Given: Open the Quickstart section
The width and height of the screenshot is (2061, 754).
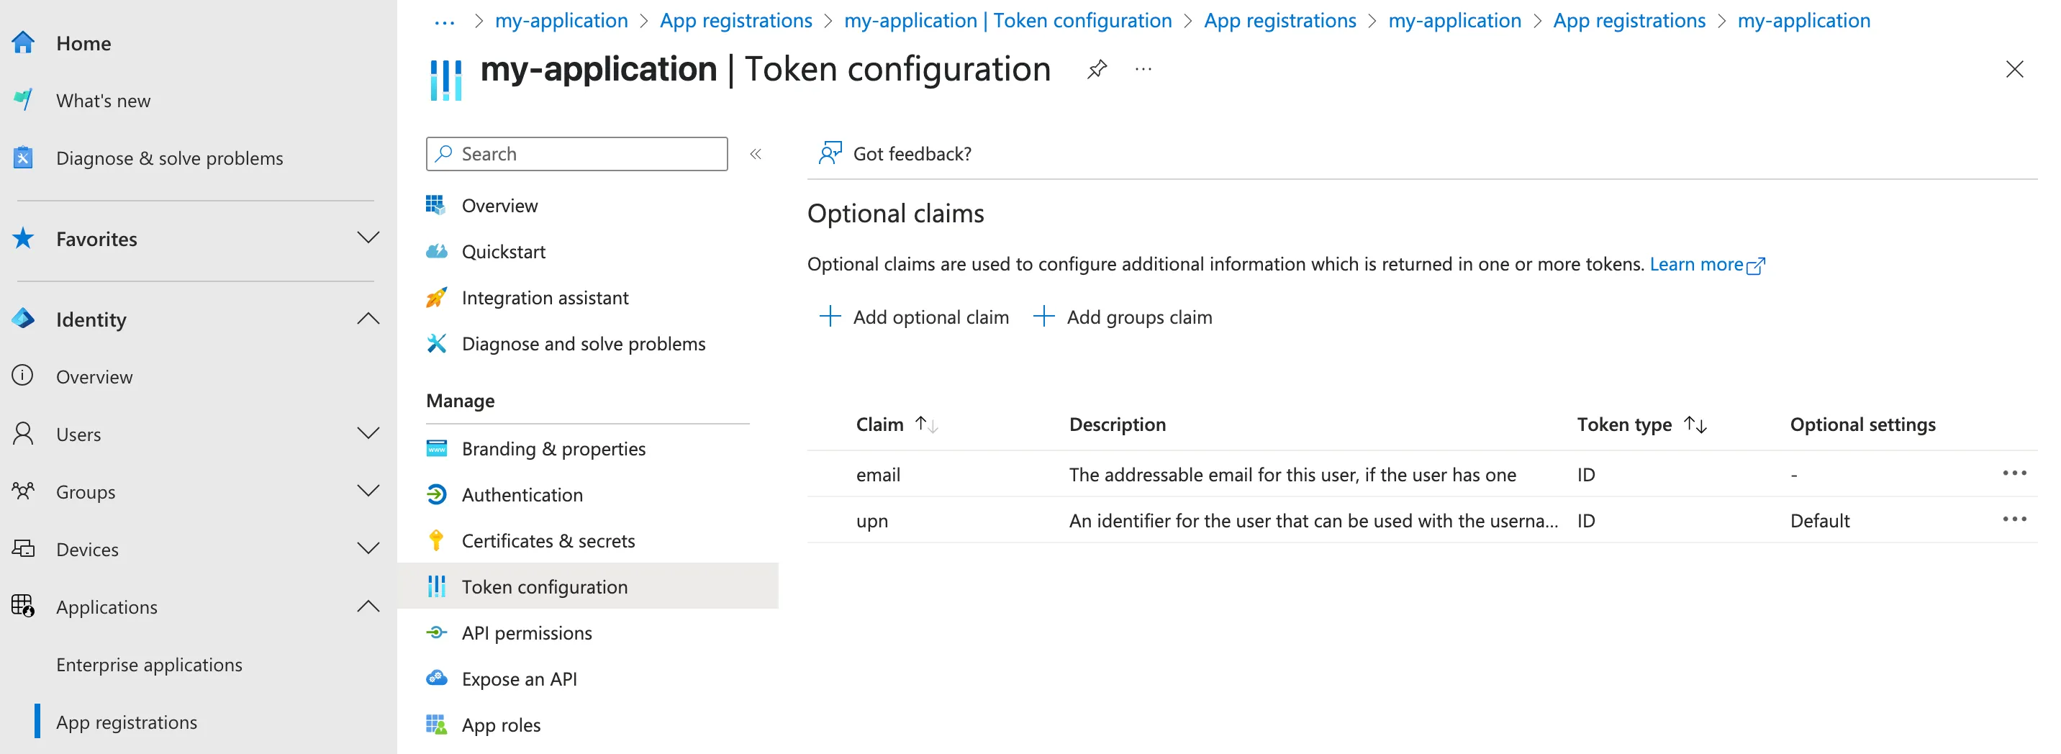Looking at the screenshot, I should click(x=502, y=251).
